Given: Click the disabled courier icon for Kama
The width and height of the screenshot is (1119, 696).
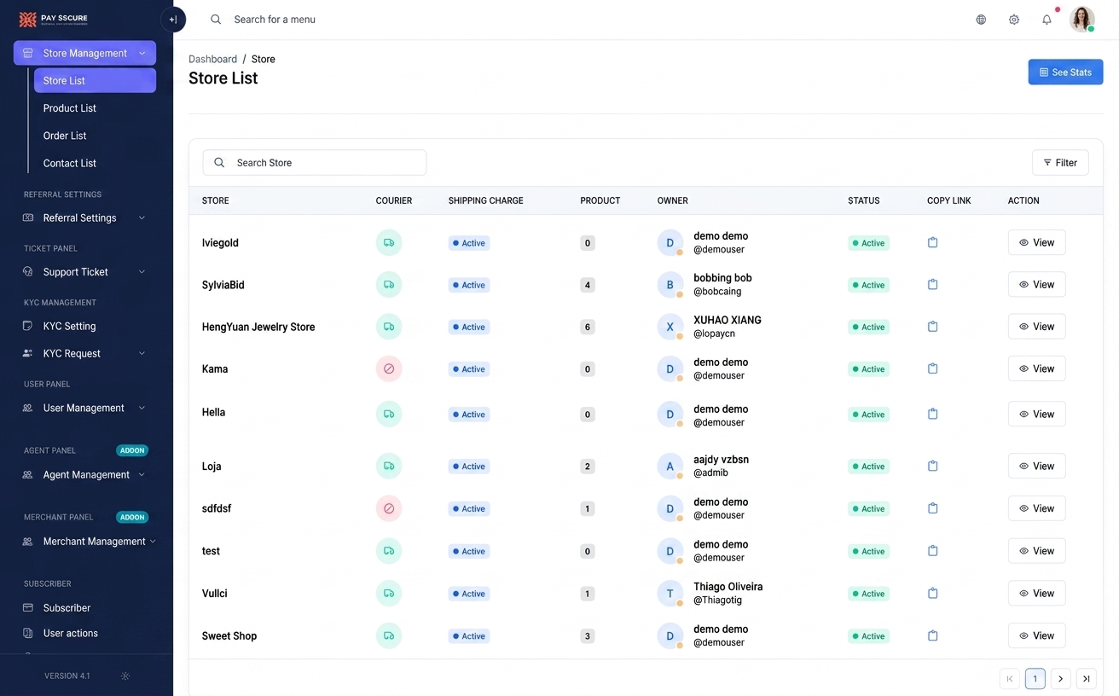Looking at the screenshot, I should pyautogui.click(x=389, y=368).
